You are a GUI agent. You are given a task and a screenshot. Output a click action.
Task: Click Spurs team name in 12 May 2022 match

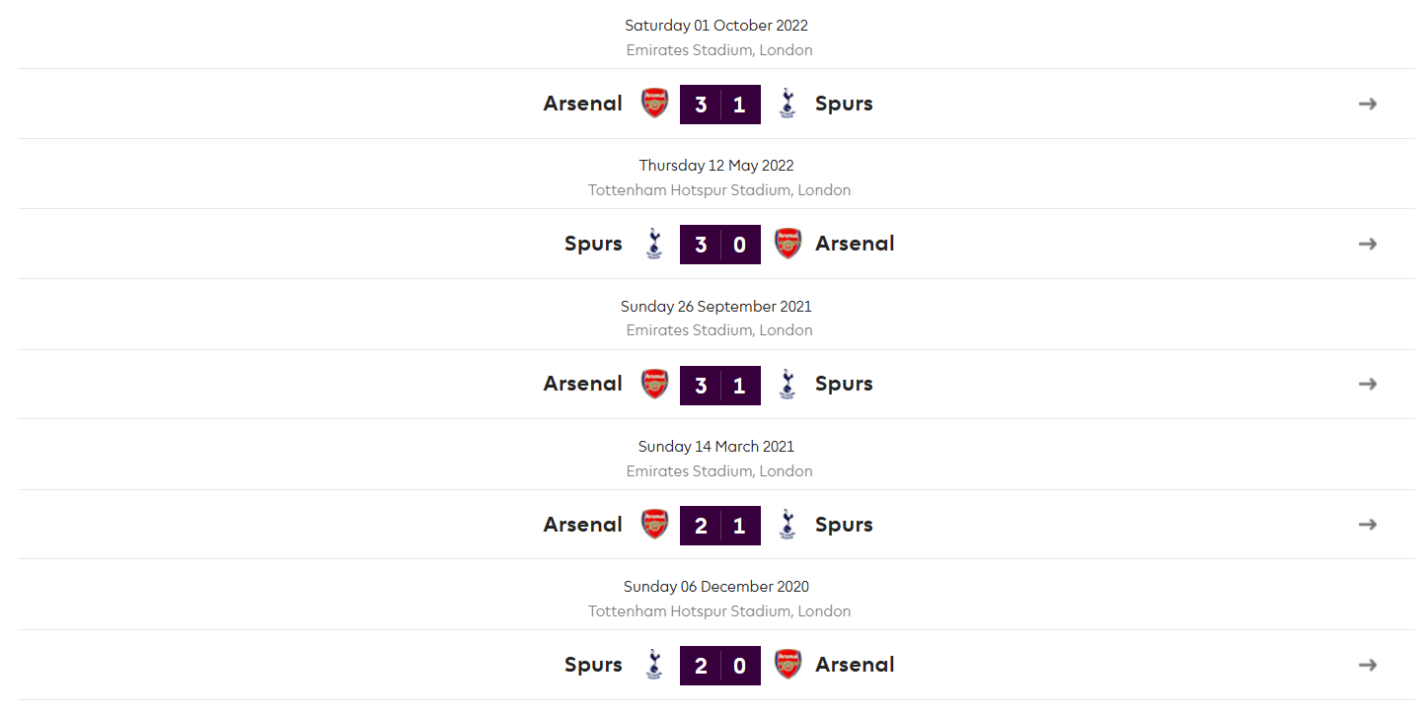pyautogui.click(x=593, y=245)
